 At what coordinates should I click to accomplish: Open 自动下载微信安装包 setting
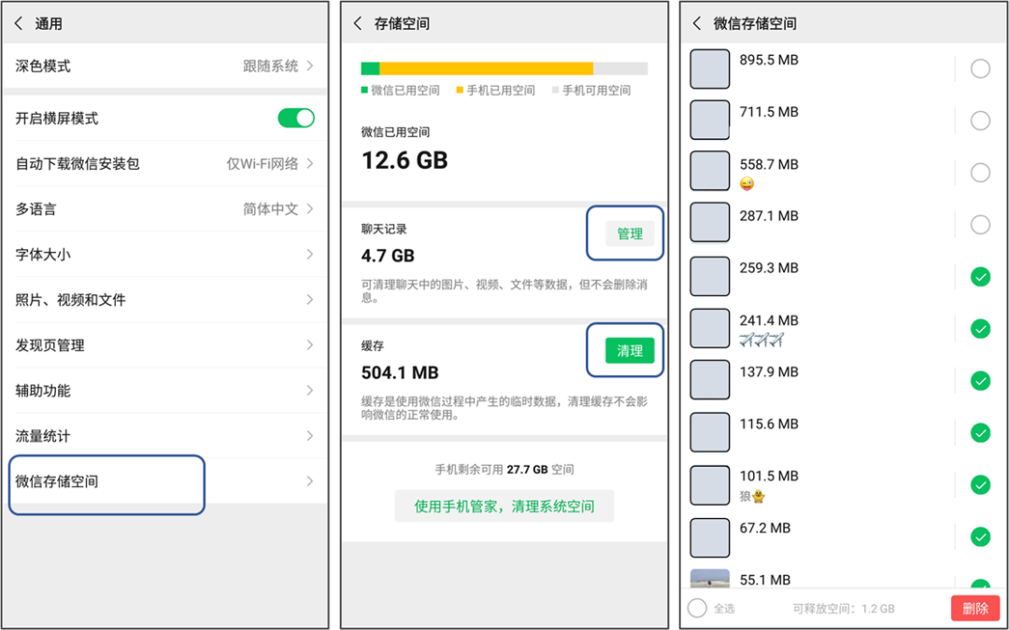point(165,164)
